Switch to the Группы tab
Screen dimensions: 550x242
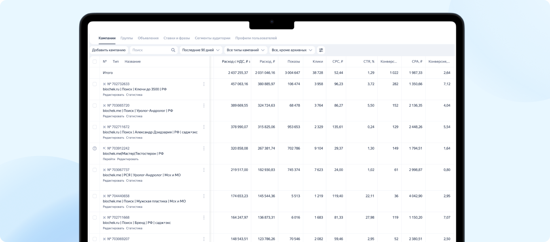pyautogui.click(x=127, y=38)
